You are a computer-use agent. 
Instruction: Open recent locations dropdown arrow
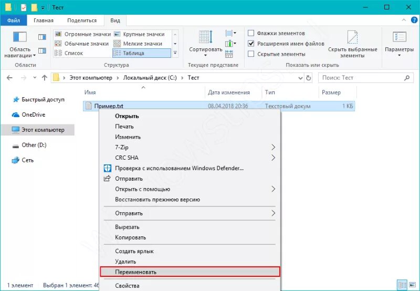pos(35,78)
